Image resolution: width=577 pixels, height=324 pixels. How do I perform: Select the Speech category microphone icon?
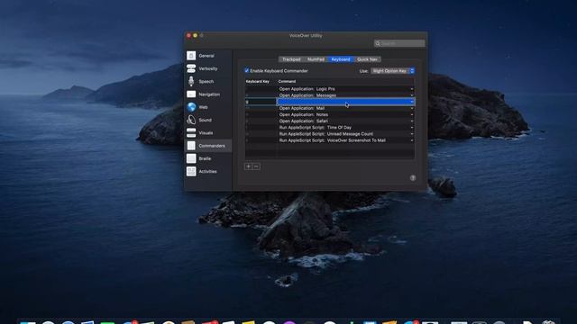pyautogui.click(x=191, y=81)
